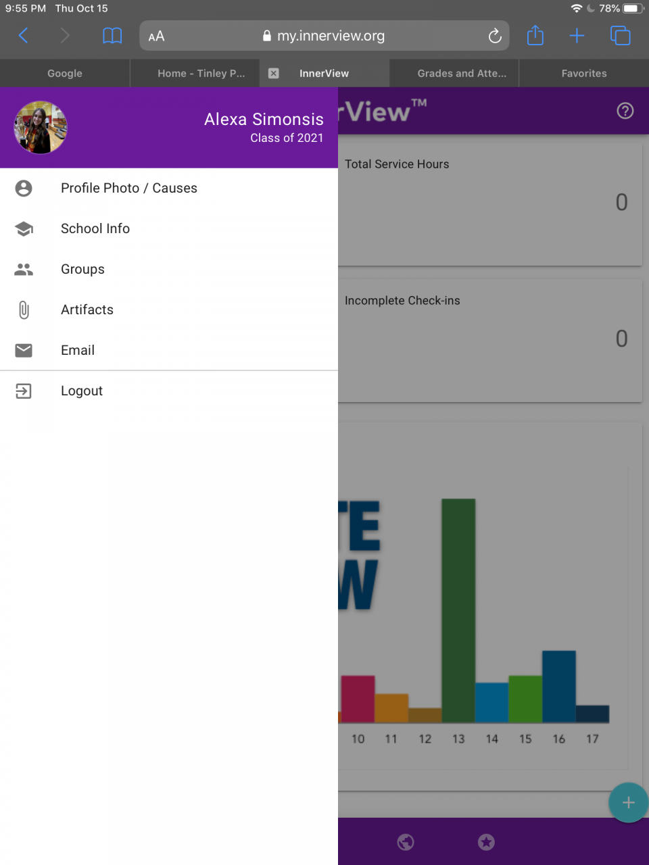This screenshot has width=649, height=865.
Task: Tap the address bar URL field
Action: tap(324, 36)
